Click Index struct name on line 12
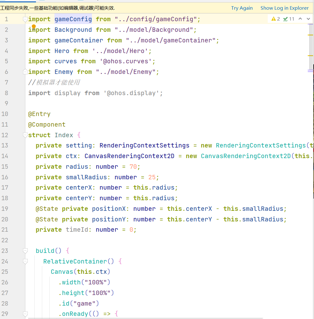Image resolution: width=314 pixels, height=319 pixels. (x=64, y=135)
